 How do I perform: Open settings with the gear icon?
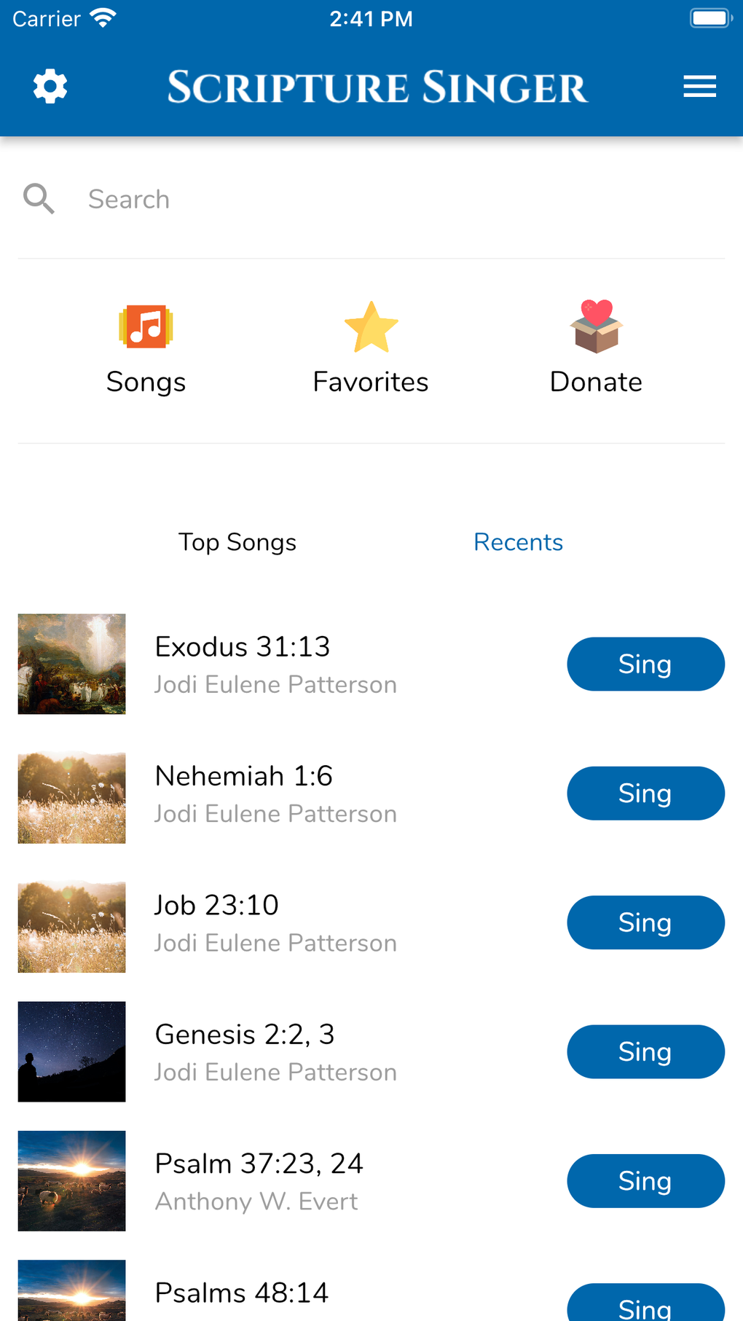click(x=50, y=87)
